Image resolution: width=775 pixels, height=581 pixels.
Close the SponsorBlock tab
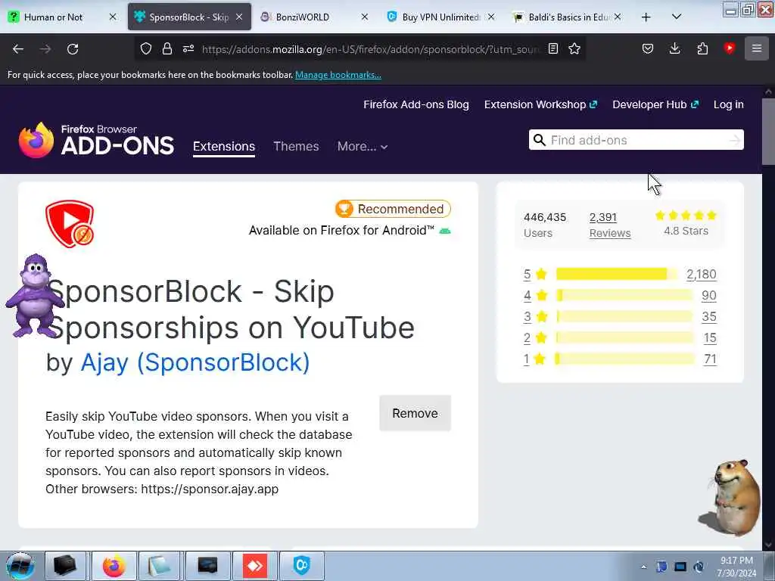[239, 17]
